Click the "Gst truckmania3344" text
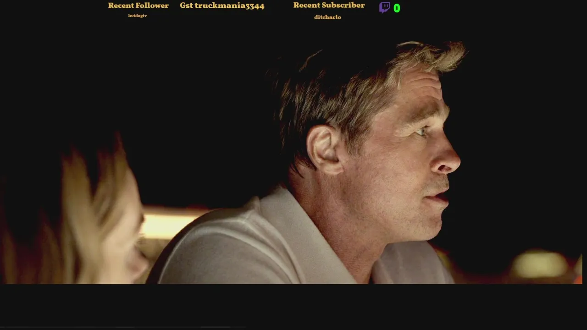Image resolution: width=587 pixels, height=330 pixels. click(222, 6)
